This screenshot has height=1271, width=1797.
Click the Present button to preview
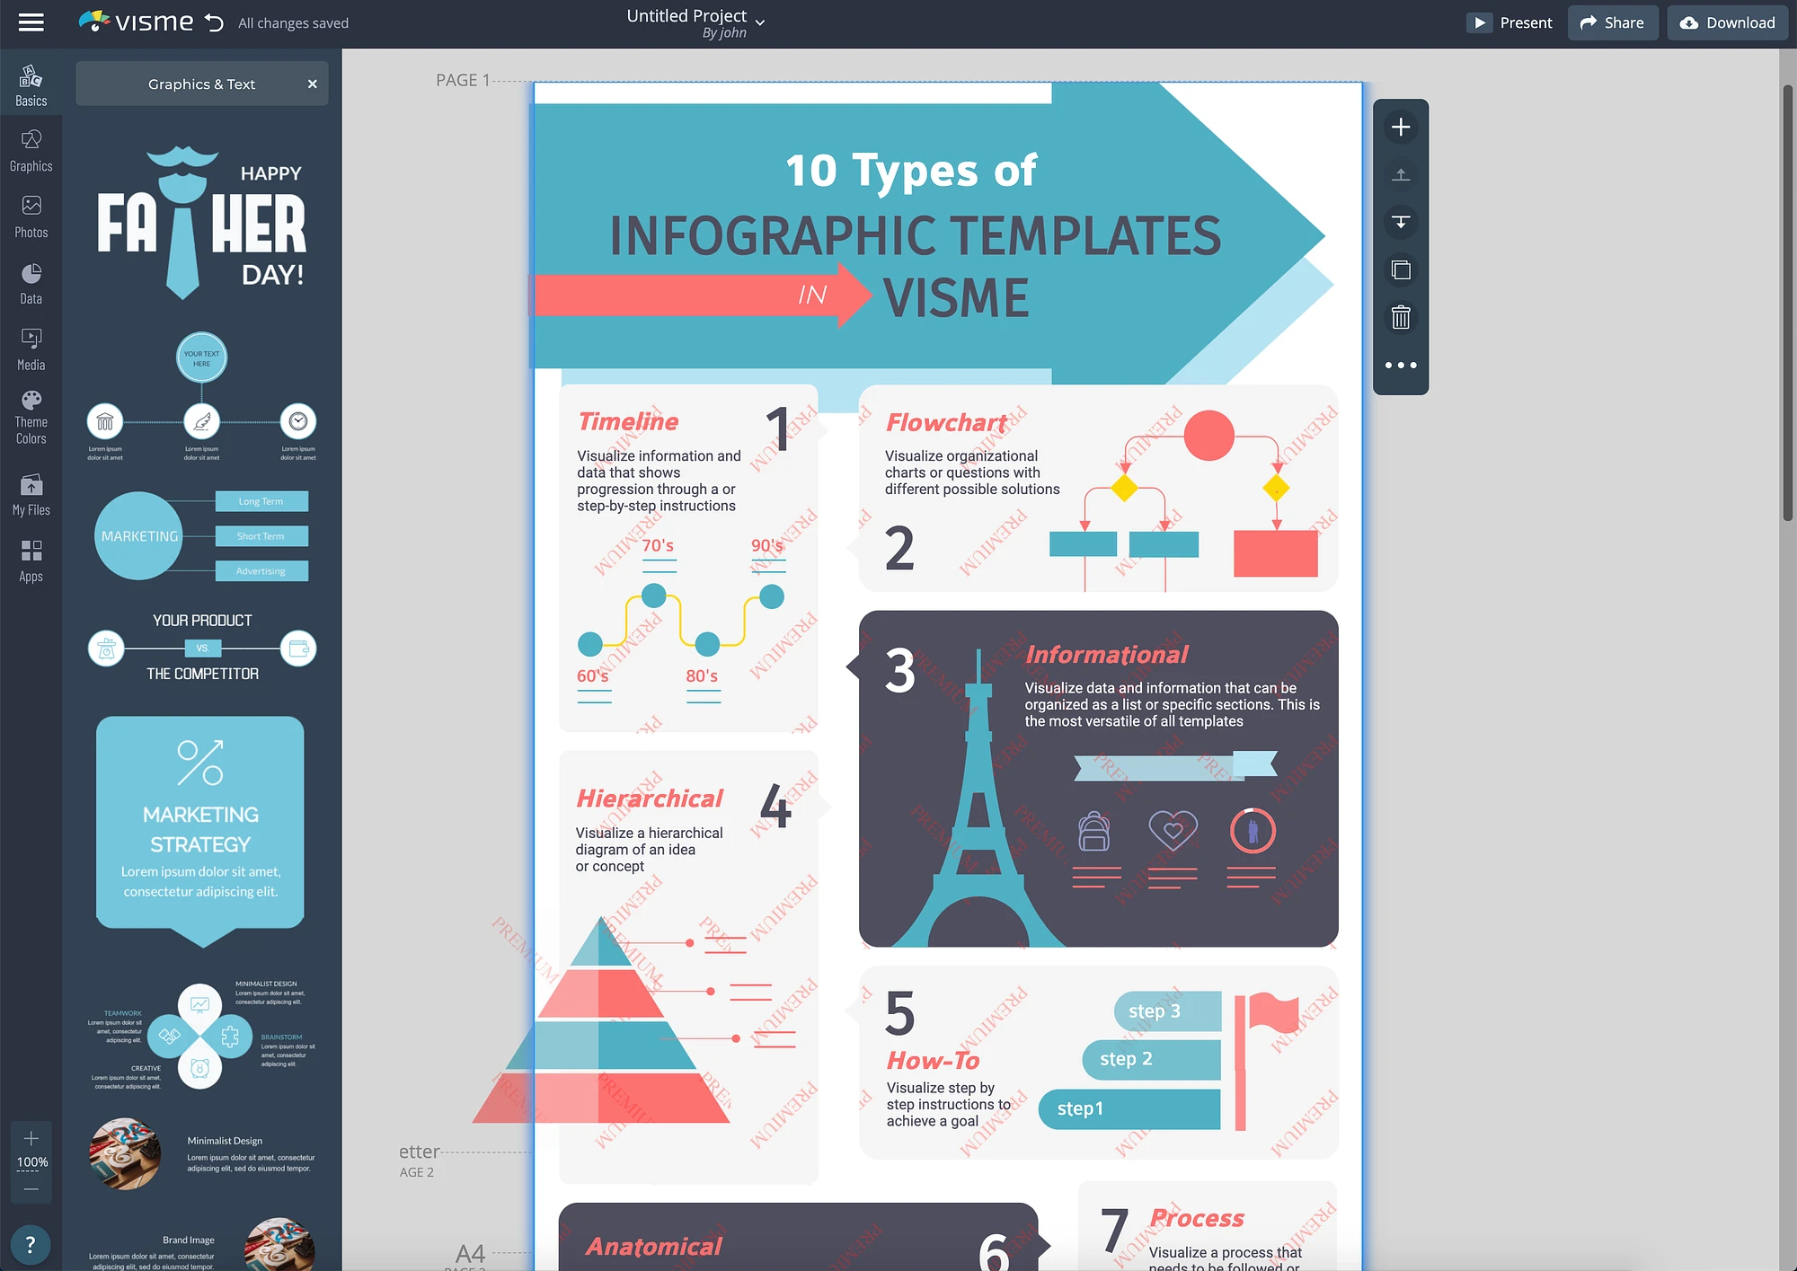[x=1509, y=22]
